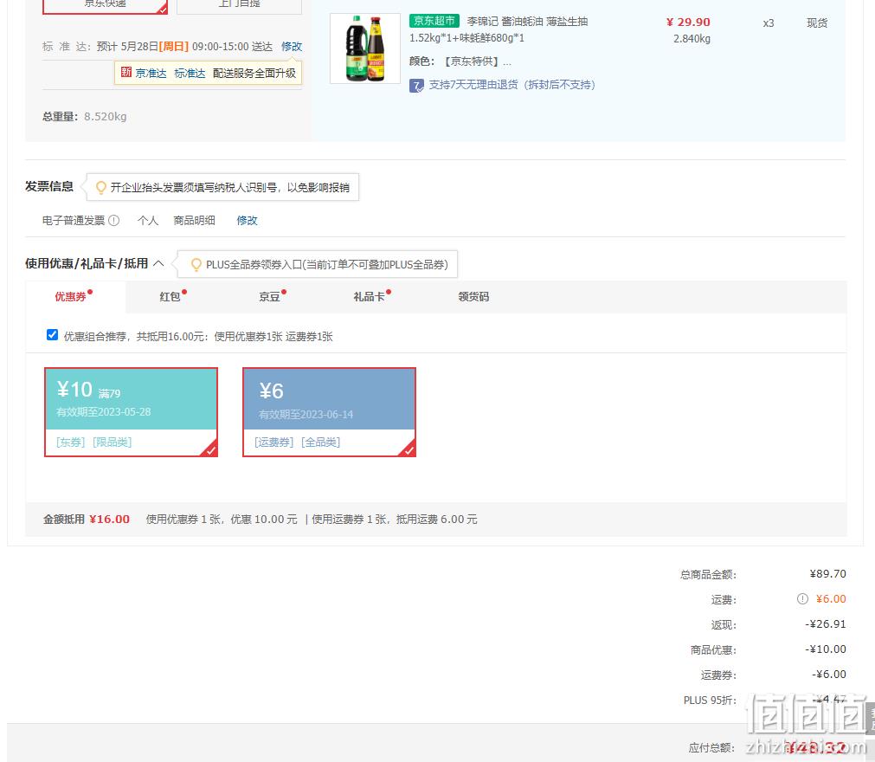The height and width of the screenshot is (762, 875).
Task: Switch to the 领货码 tab
Action: (x=473, y=296)
